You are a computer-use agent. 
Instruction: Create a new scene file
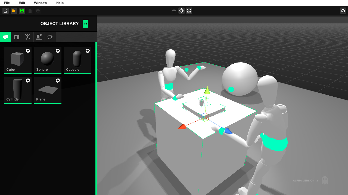(x=5, y=11)
